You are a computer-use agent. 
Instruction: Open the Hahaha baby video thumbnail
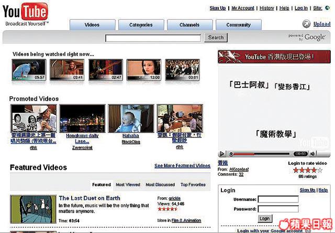coord(131,119)
